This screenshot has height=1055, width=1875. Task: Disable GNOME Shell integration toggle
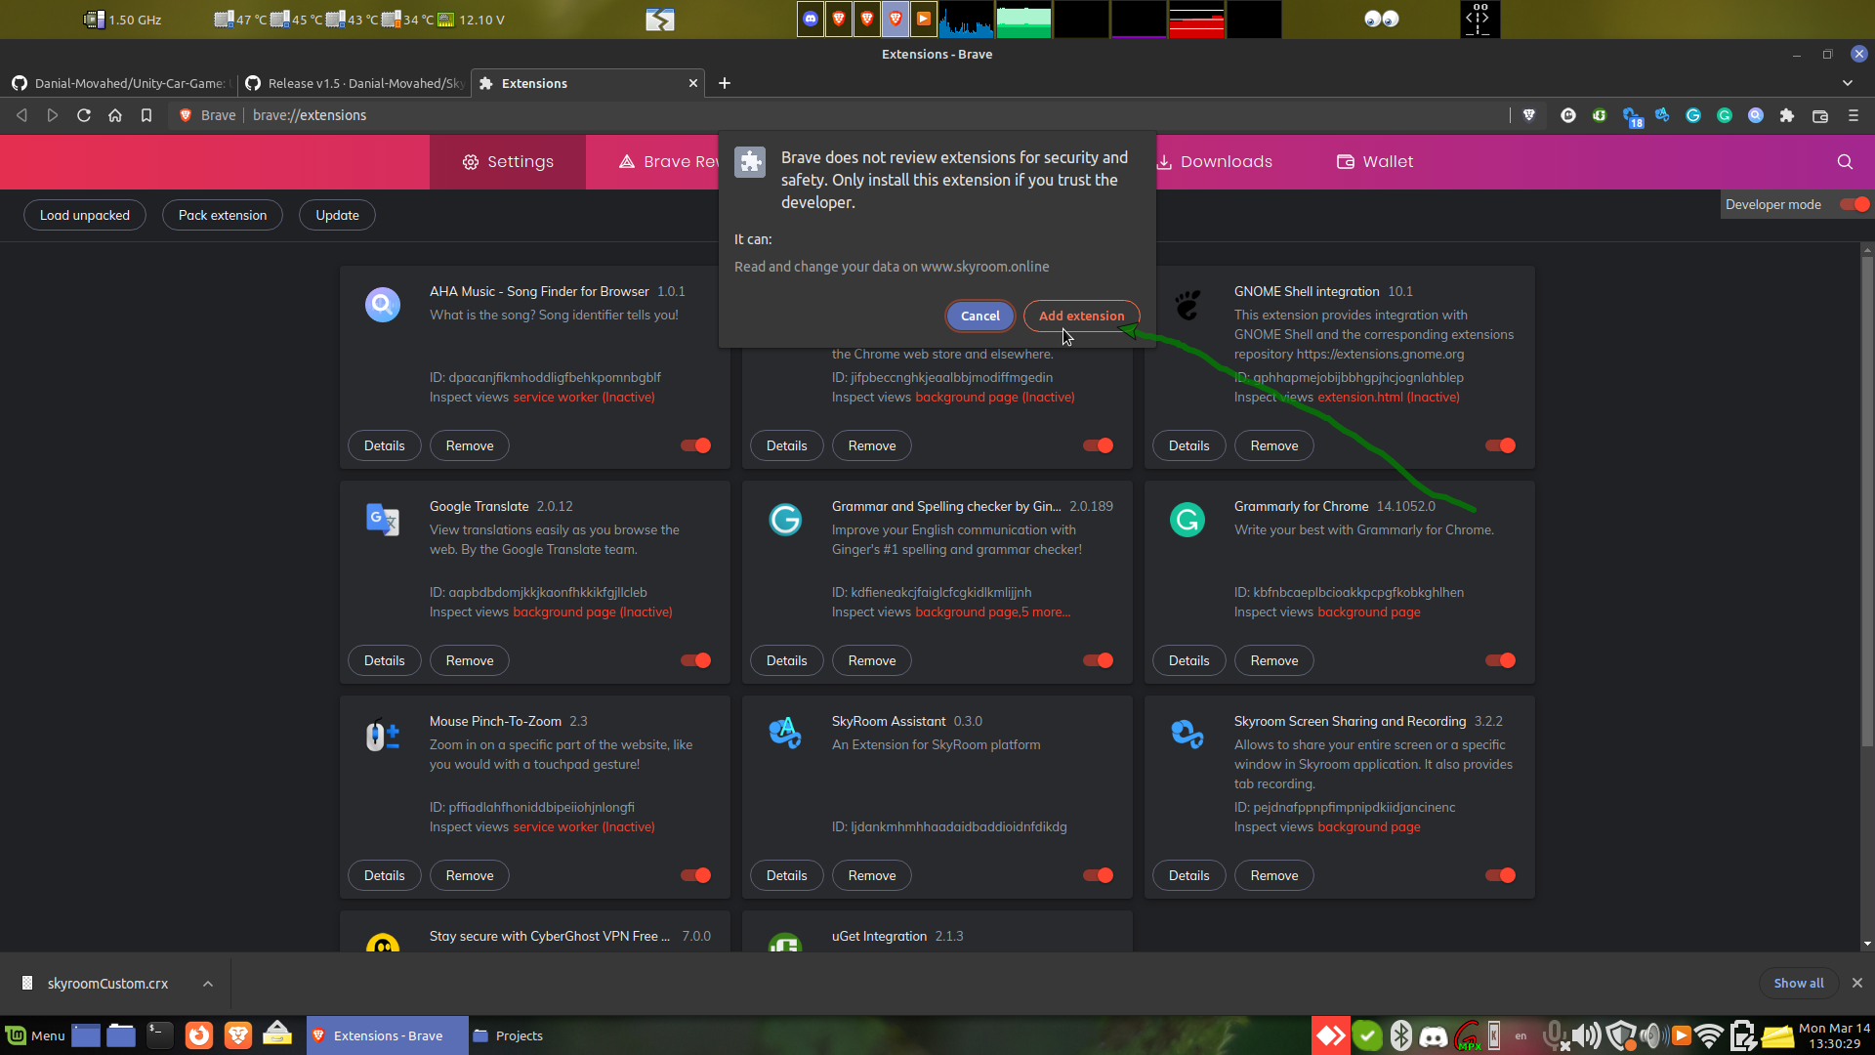coord(1500,445)
